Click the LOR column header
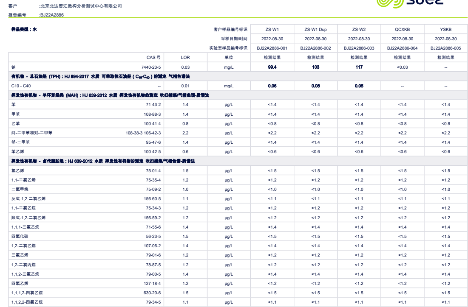The width and height of the screenshot is (468, 307). [185, 57]
